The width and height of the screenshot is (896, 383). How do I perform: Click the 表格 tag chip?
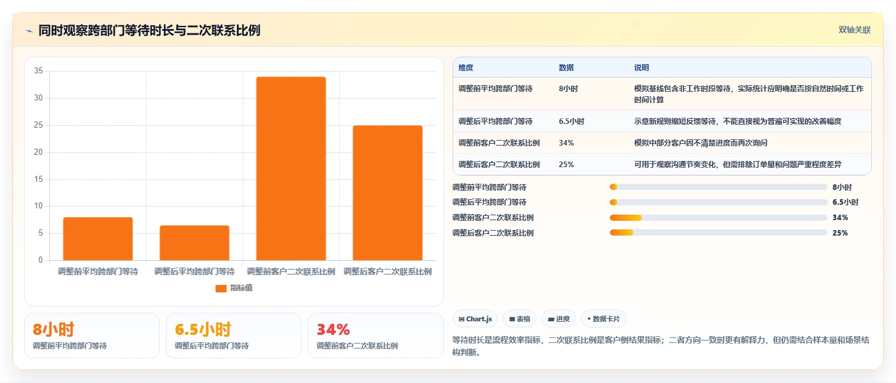click(520, 319)
